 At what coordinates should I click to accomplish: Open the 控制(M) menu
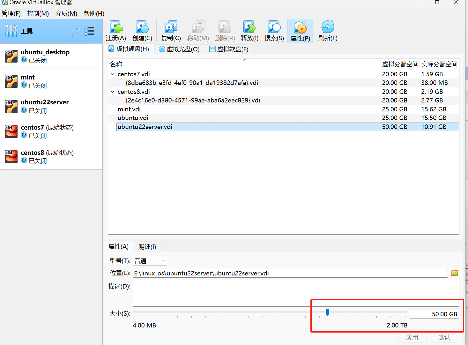coord(38,13)
